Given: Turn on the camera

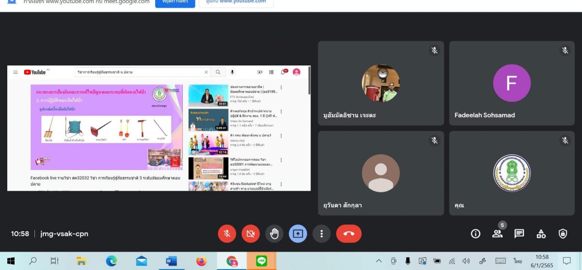Looking at the screenshot, I should click(250, 234).
